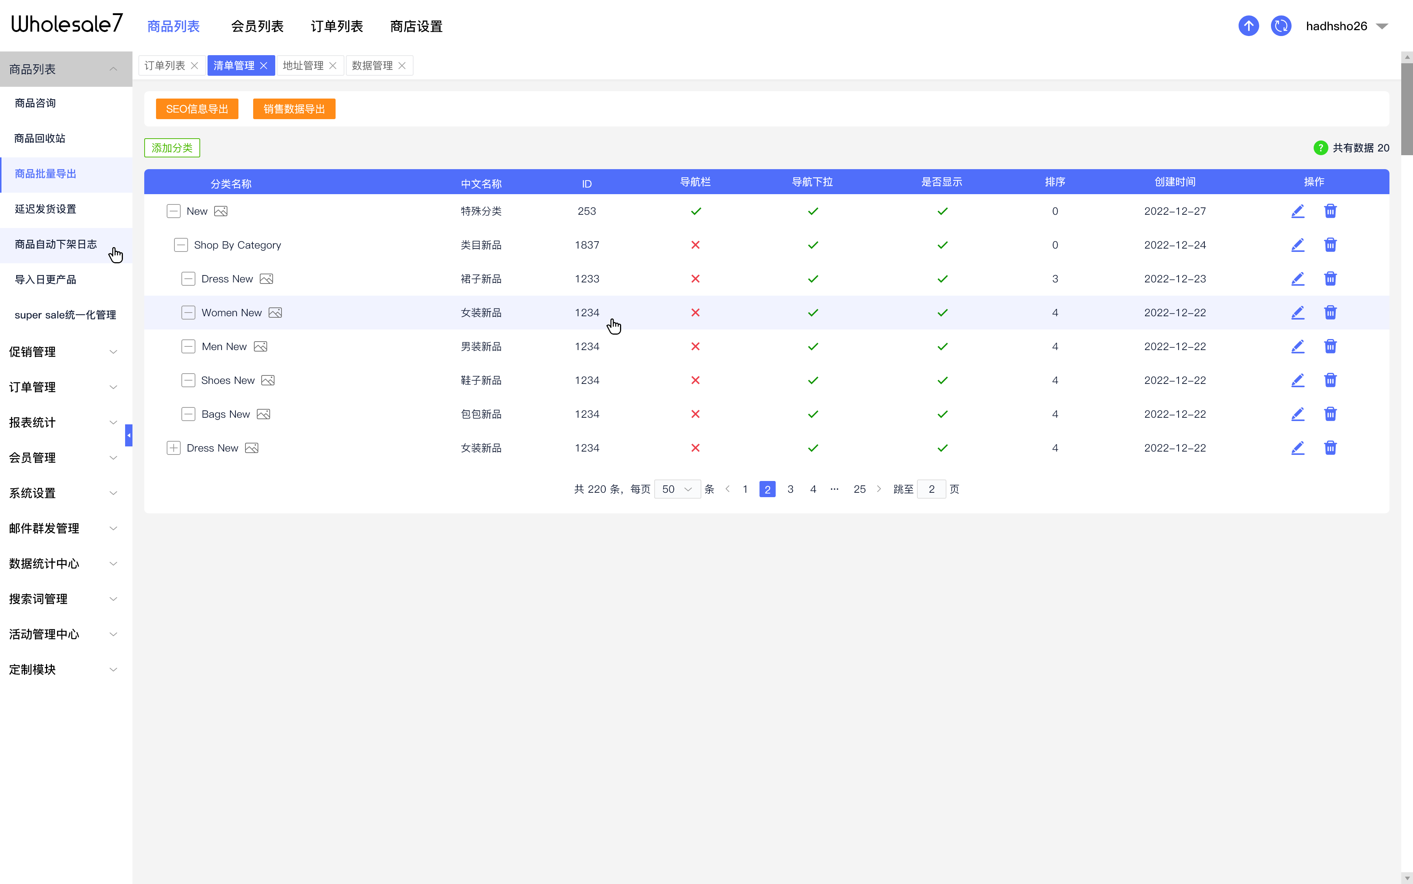Collapse the sidebar with the blue handle
Image resolution: width=1413 pixels, height=884 pixels.
click(x=129, y=436)
